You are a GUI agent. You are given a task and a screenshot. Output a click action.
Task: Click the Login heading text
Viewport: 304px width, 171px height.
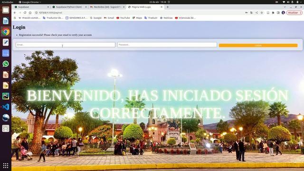(x=19, y=28)
